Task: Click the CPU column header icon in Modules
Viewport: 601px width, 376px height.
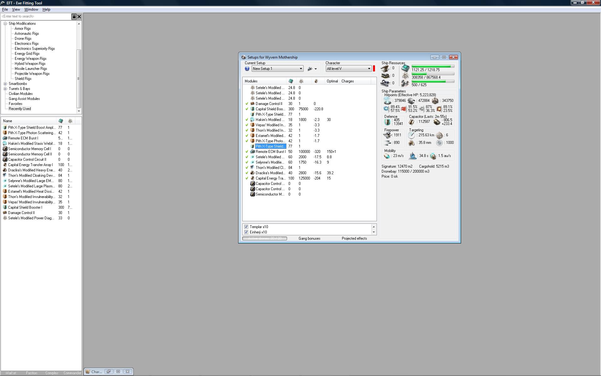Action: (x=291, y=81)
